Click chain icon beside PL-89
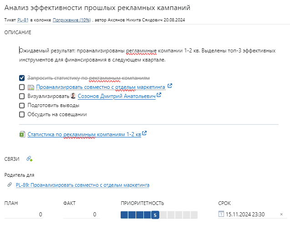 tap(10, 184)
